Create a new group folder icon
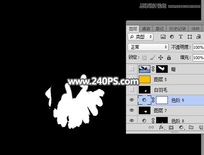This screenshot has width=204, height=155. point(191,127)
